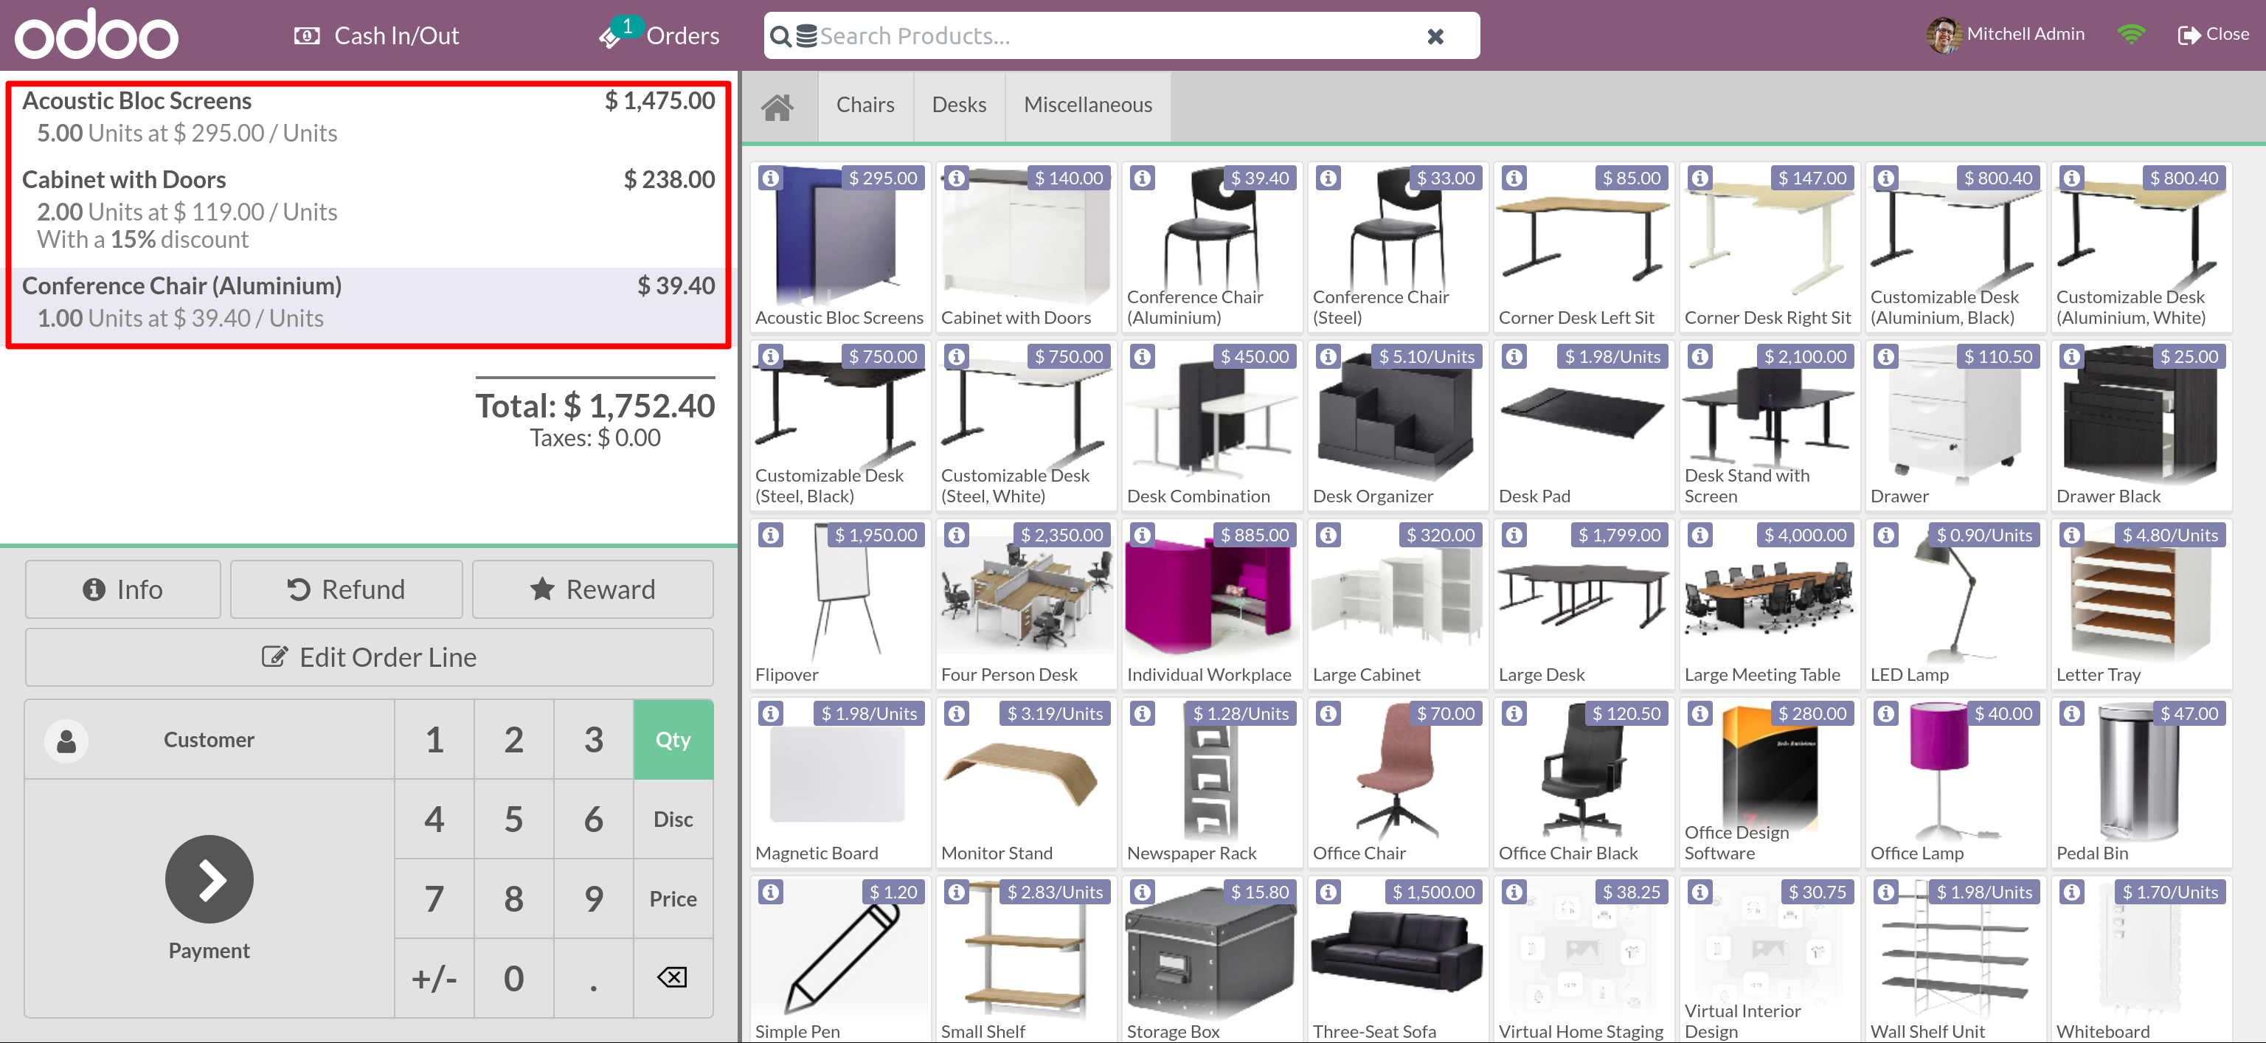The width and height of the screenshot is (2266, 1043).
Task: Click the Refund button
Action: coord(346,589)
